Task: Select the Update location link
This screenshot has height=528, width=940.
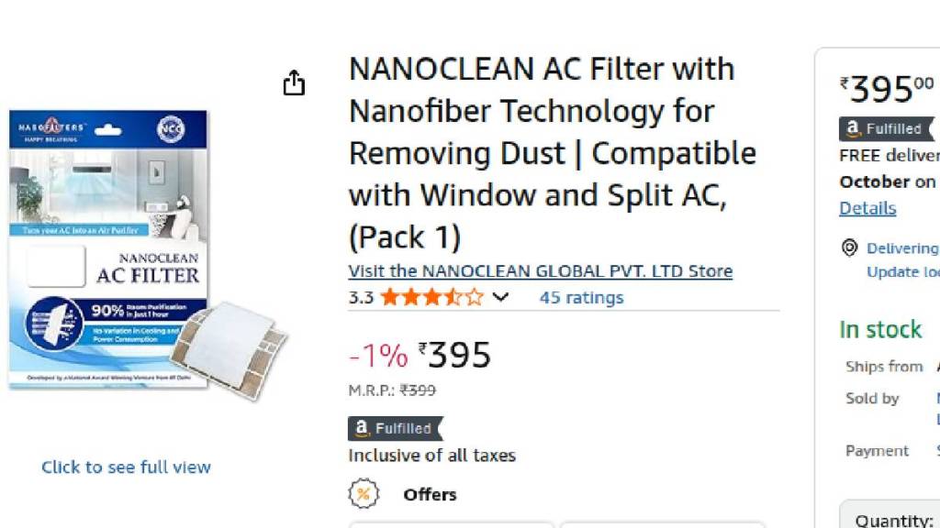Action: 902,271
